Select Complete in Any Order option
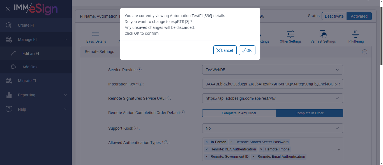Viewport: 383px width, 165px height. coord(239,113)
